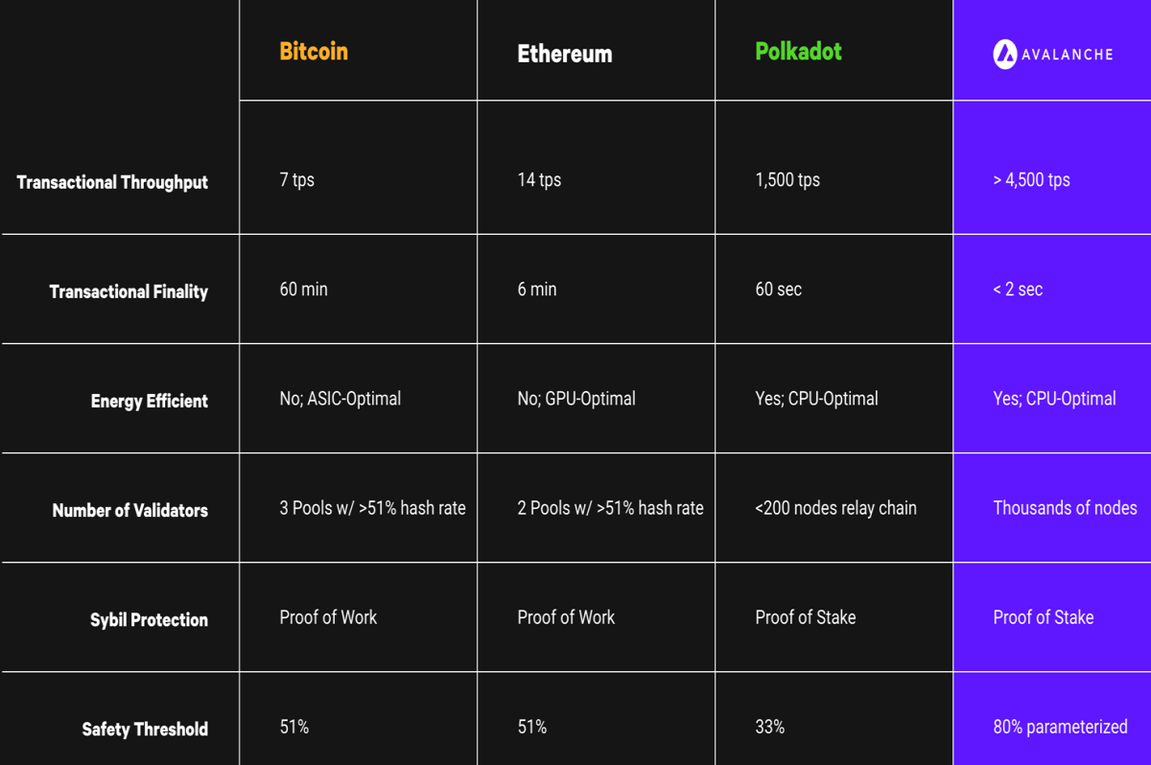Click the '80% parameterized' cell
This screenshot has width=1151, height=765.
1060,727
